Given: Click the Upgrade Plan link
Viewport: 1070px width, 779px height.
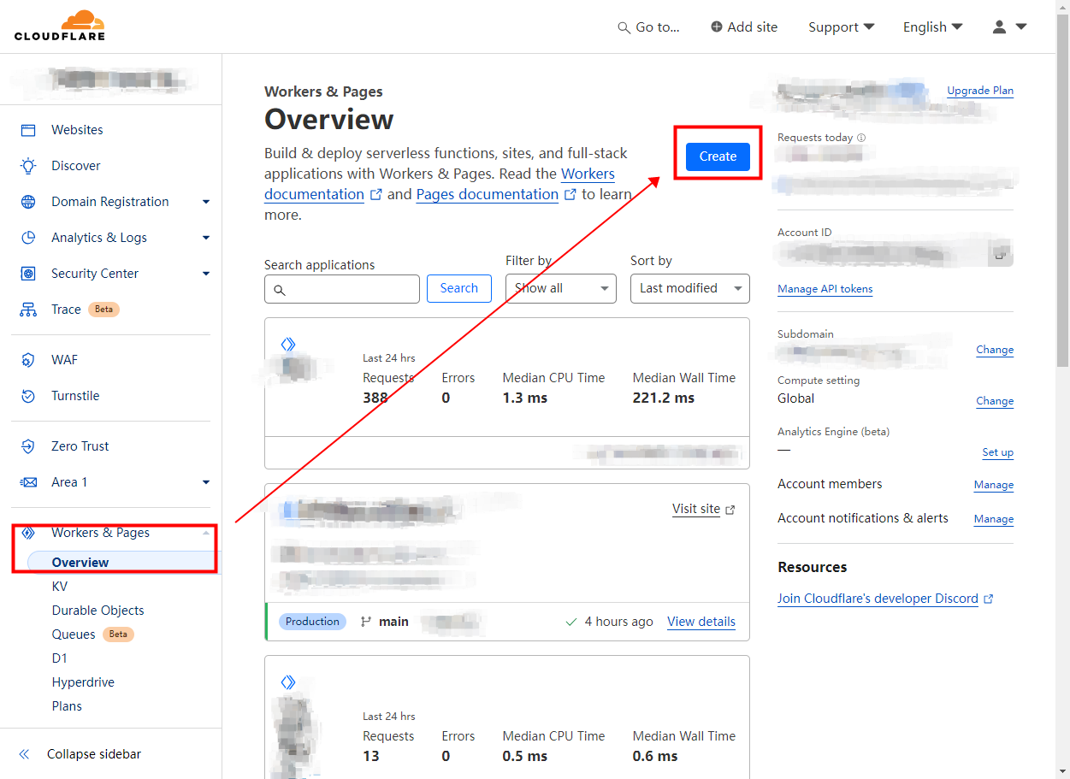Looking at the screenshot, I should pos(980,91).
